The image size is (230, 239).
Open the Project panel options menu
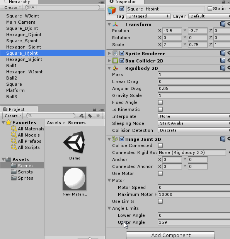[x=101, y=110]
